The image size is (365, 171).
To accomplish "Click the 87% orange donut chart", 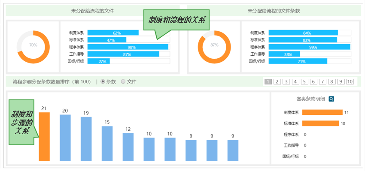I will pyautogui.click(x=214, y=47).
